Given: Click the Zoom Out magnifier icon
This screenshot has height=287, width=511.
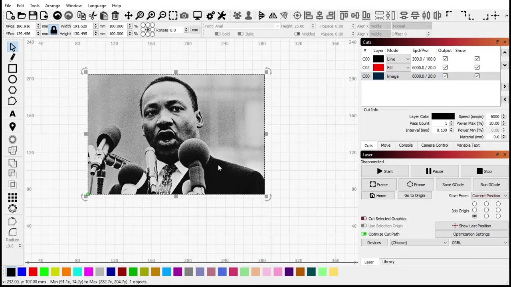Looking at the screenshot, I should (162, 16).
